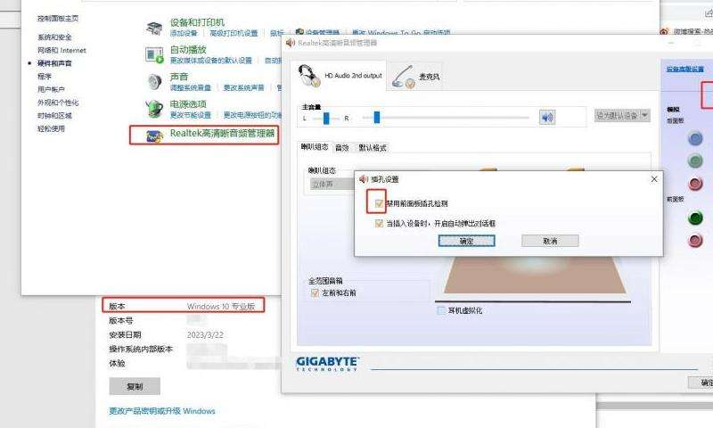713x428 pixels.
Task: Open System and Security (系统和安全) category
Action: pyautogui.click(x=54, y=37)
